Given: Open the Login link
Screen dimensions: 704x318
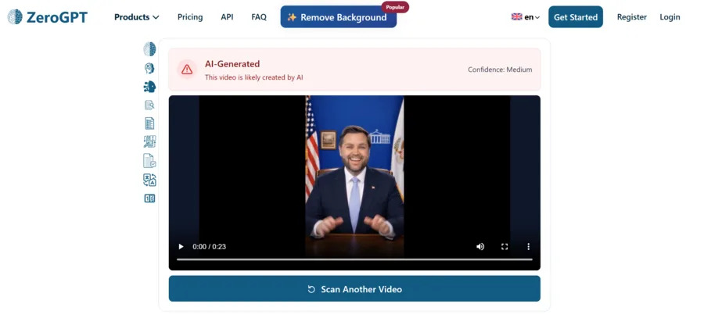Looking at the screenshot, I should pos(670,17).
